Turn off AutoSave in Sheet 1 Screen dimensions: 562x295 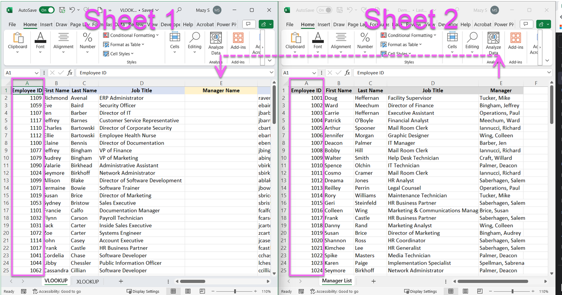pos(47,10)
